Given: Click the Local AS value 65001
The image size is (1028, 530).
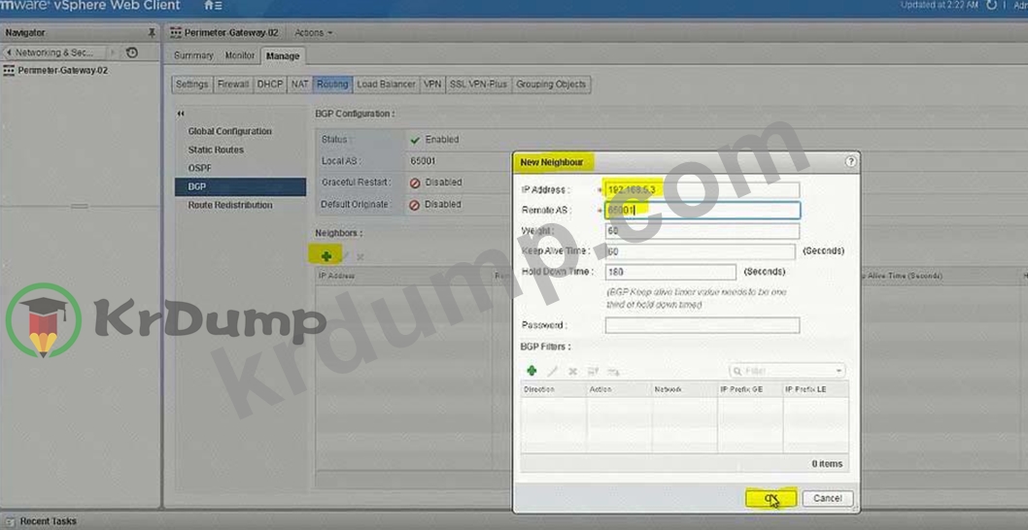Looking at the screenshot, I should pos(423,160).
